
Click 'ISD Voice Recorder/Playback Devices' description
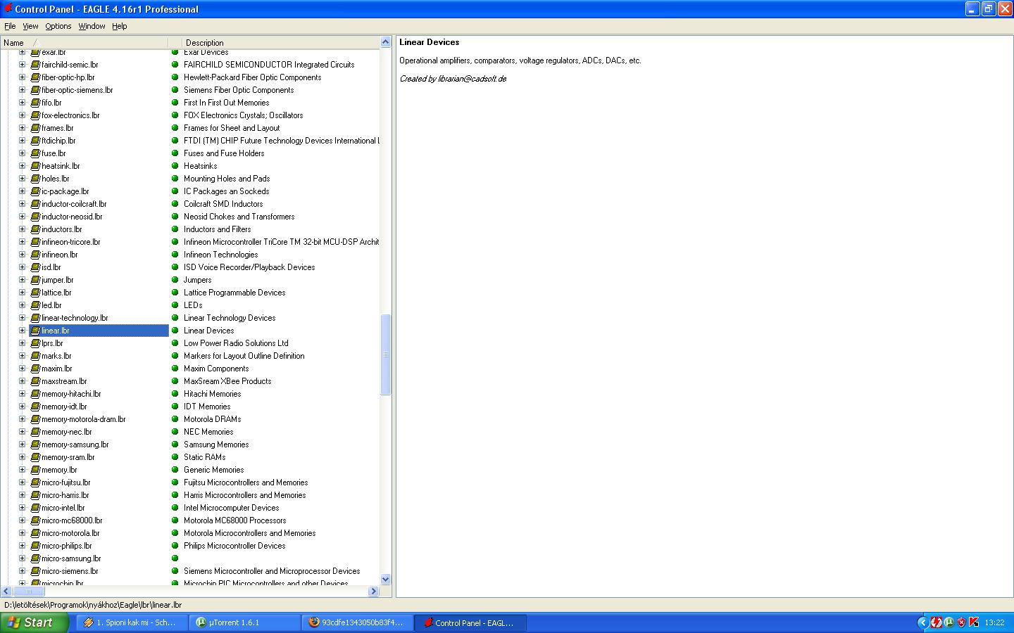(x=249, y=267)
